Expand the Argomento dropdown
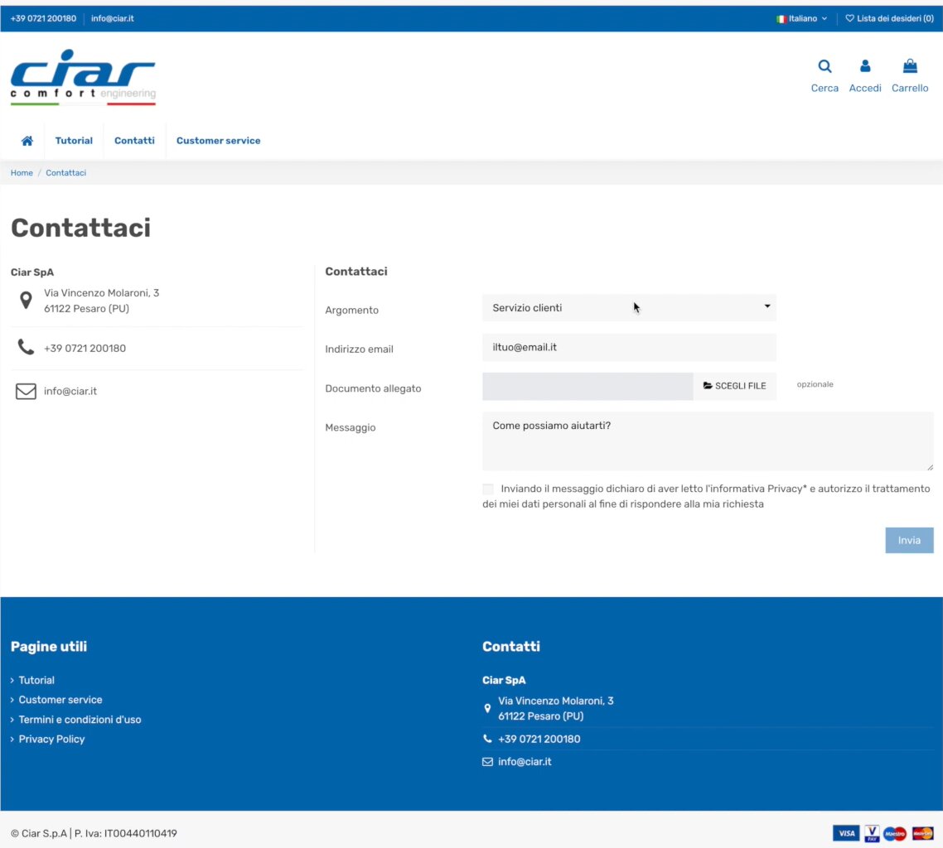This screenshot has height=848, width=943. click(629, 308)
